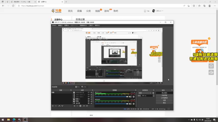The image size is (218, 122).
Task: Toggle lock on the 图像 source
Action: pos(91,101)
